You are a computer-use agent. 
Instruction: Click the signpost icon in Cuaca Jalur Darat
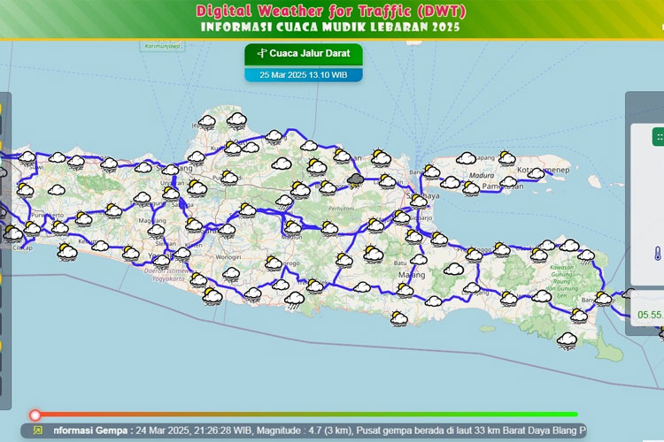tap(262, 53)
